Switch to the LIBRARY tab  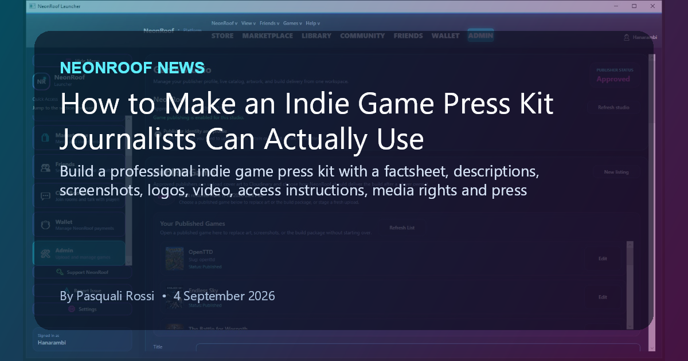pyautogui.click(x=316, y=36)
